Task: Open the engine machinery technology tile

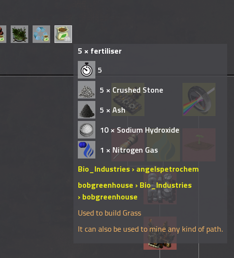Action: [x=128, y=99]
